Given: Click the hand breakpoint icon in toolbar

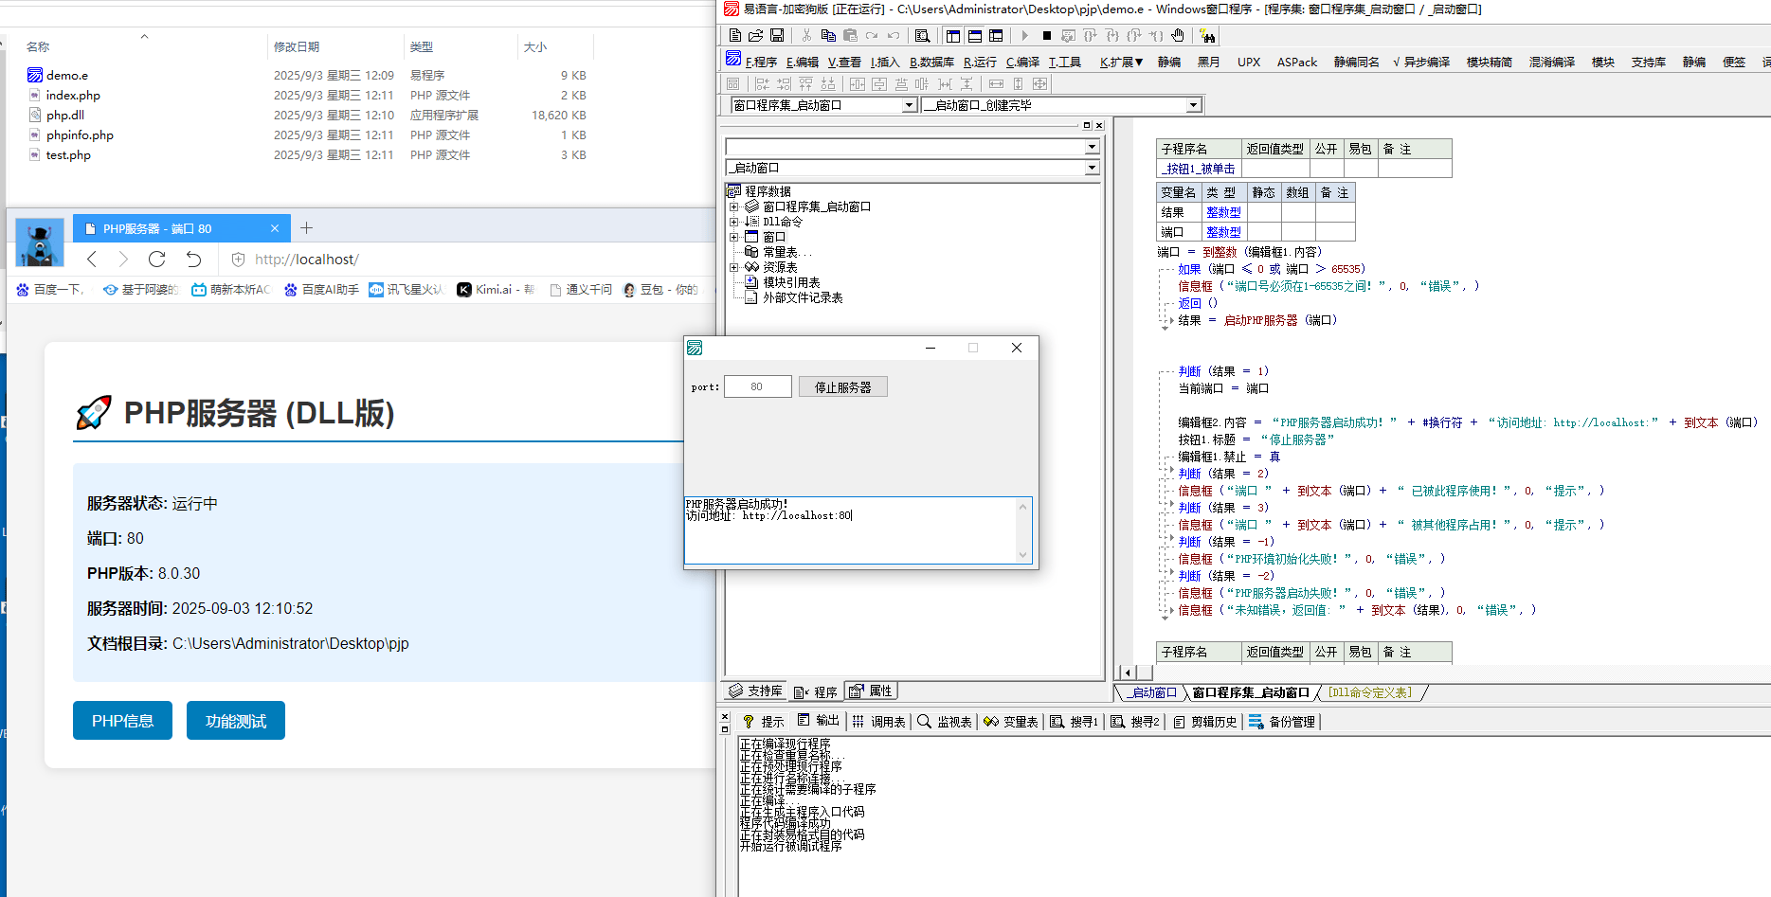Looking at the screenshot, I should click(1178, 36).
